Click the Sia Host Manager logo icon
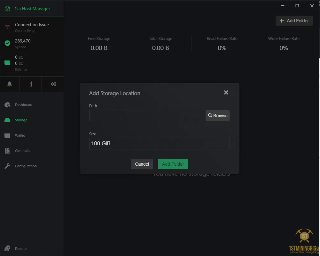The height and width of the screenshot is (256, 320). click(x=7, y=9)
